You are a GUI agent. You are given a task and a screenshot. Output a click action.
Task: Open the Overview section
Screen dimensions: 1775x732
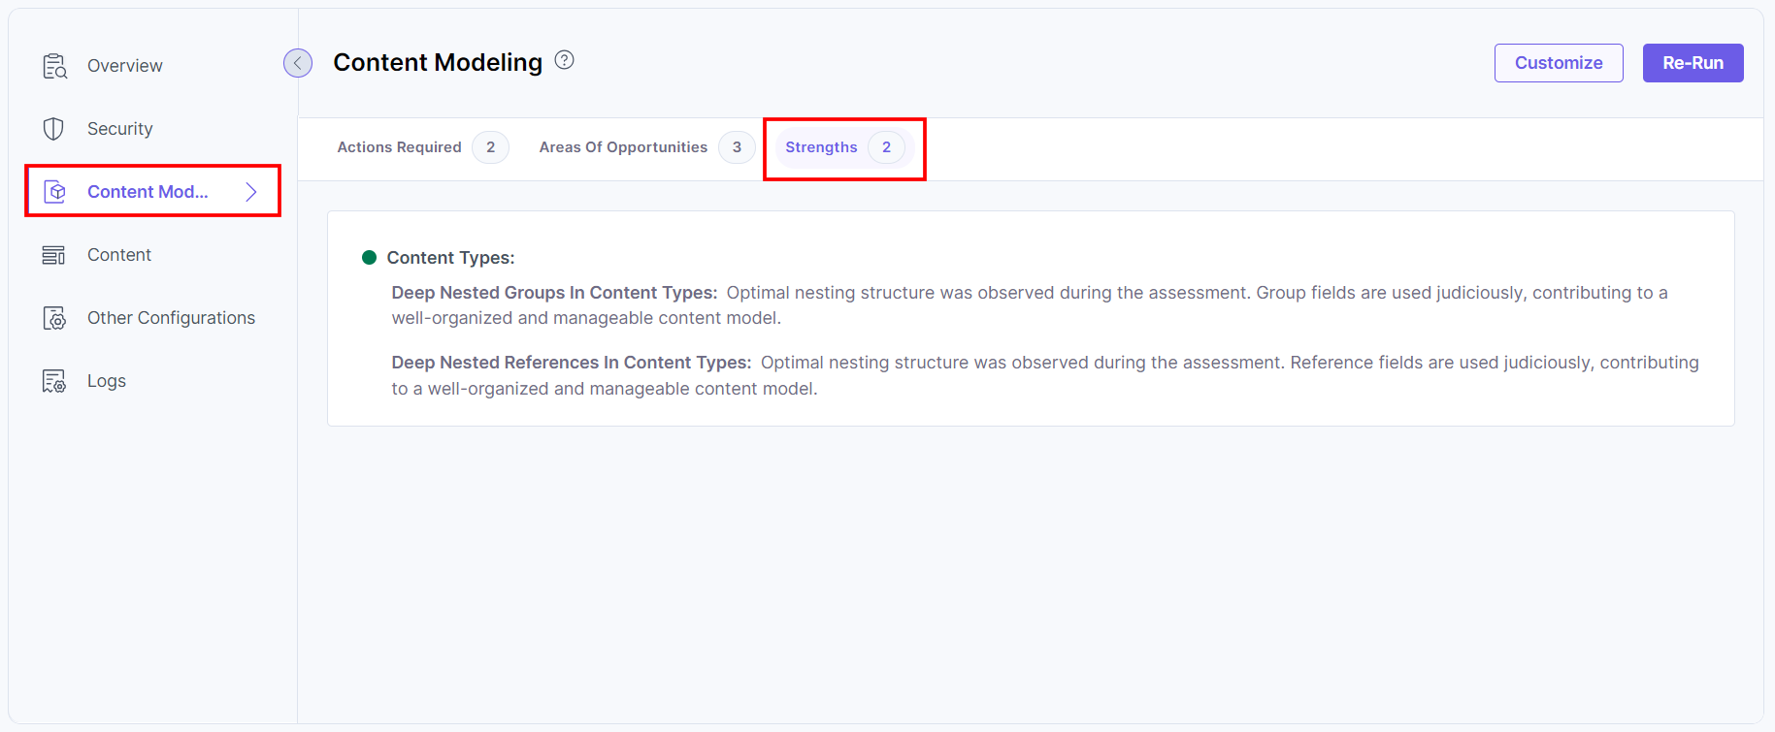tap(125, 66)
